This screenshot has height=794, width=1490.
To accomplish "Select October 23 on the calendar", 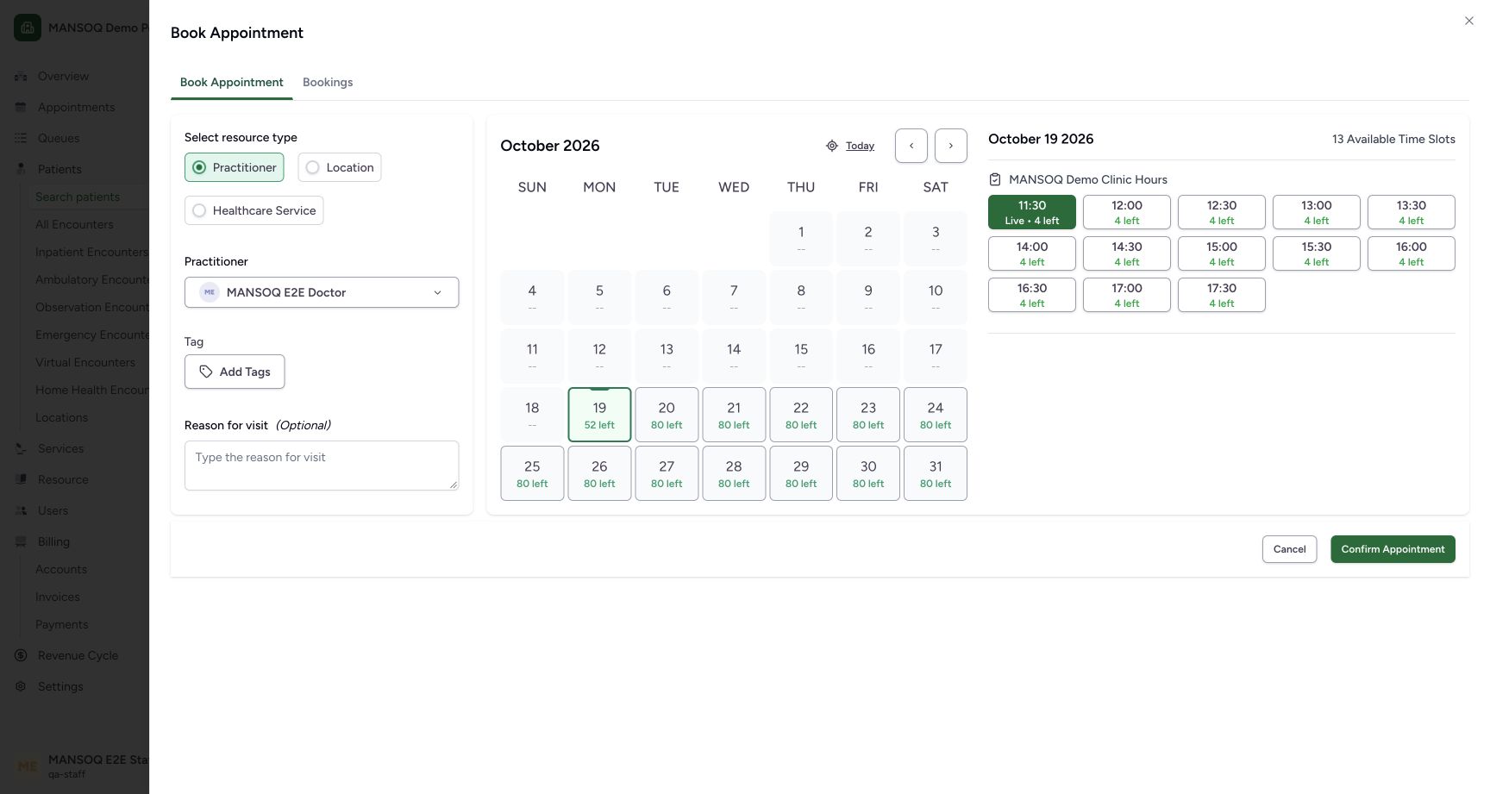I will 868,415.
